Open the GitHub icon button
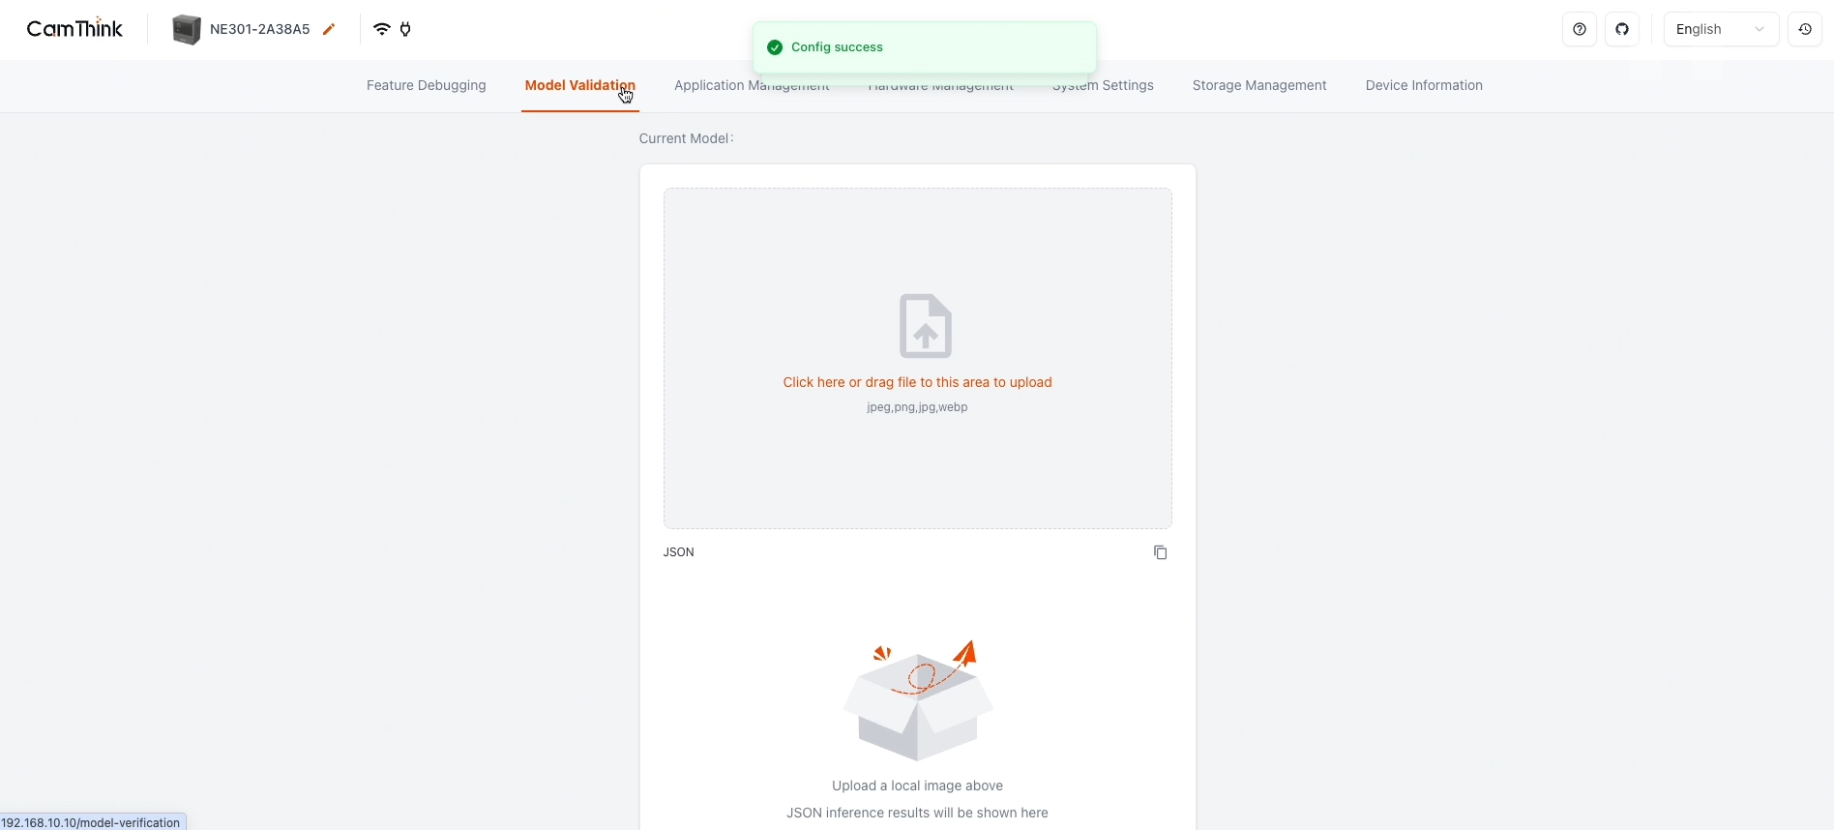 (x=1622, y=30)
